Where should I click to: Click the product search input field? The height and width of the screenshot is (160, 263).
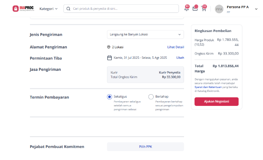(x=121, y=9)
